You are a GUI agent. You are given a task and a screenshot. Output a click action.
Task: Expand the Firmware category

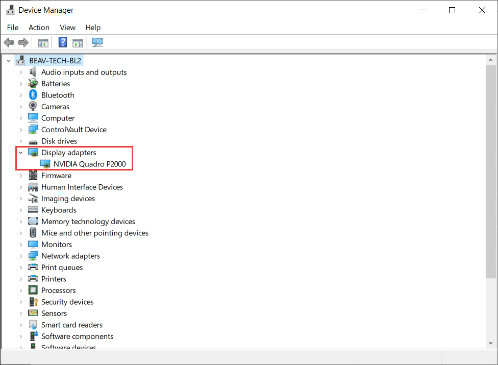click(x=21, y=176)
